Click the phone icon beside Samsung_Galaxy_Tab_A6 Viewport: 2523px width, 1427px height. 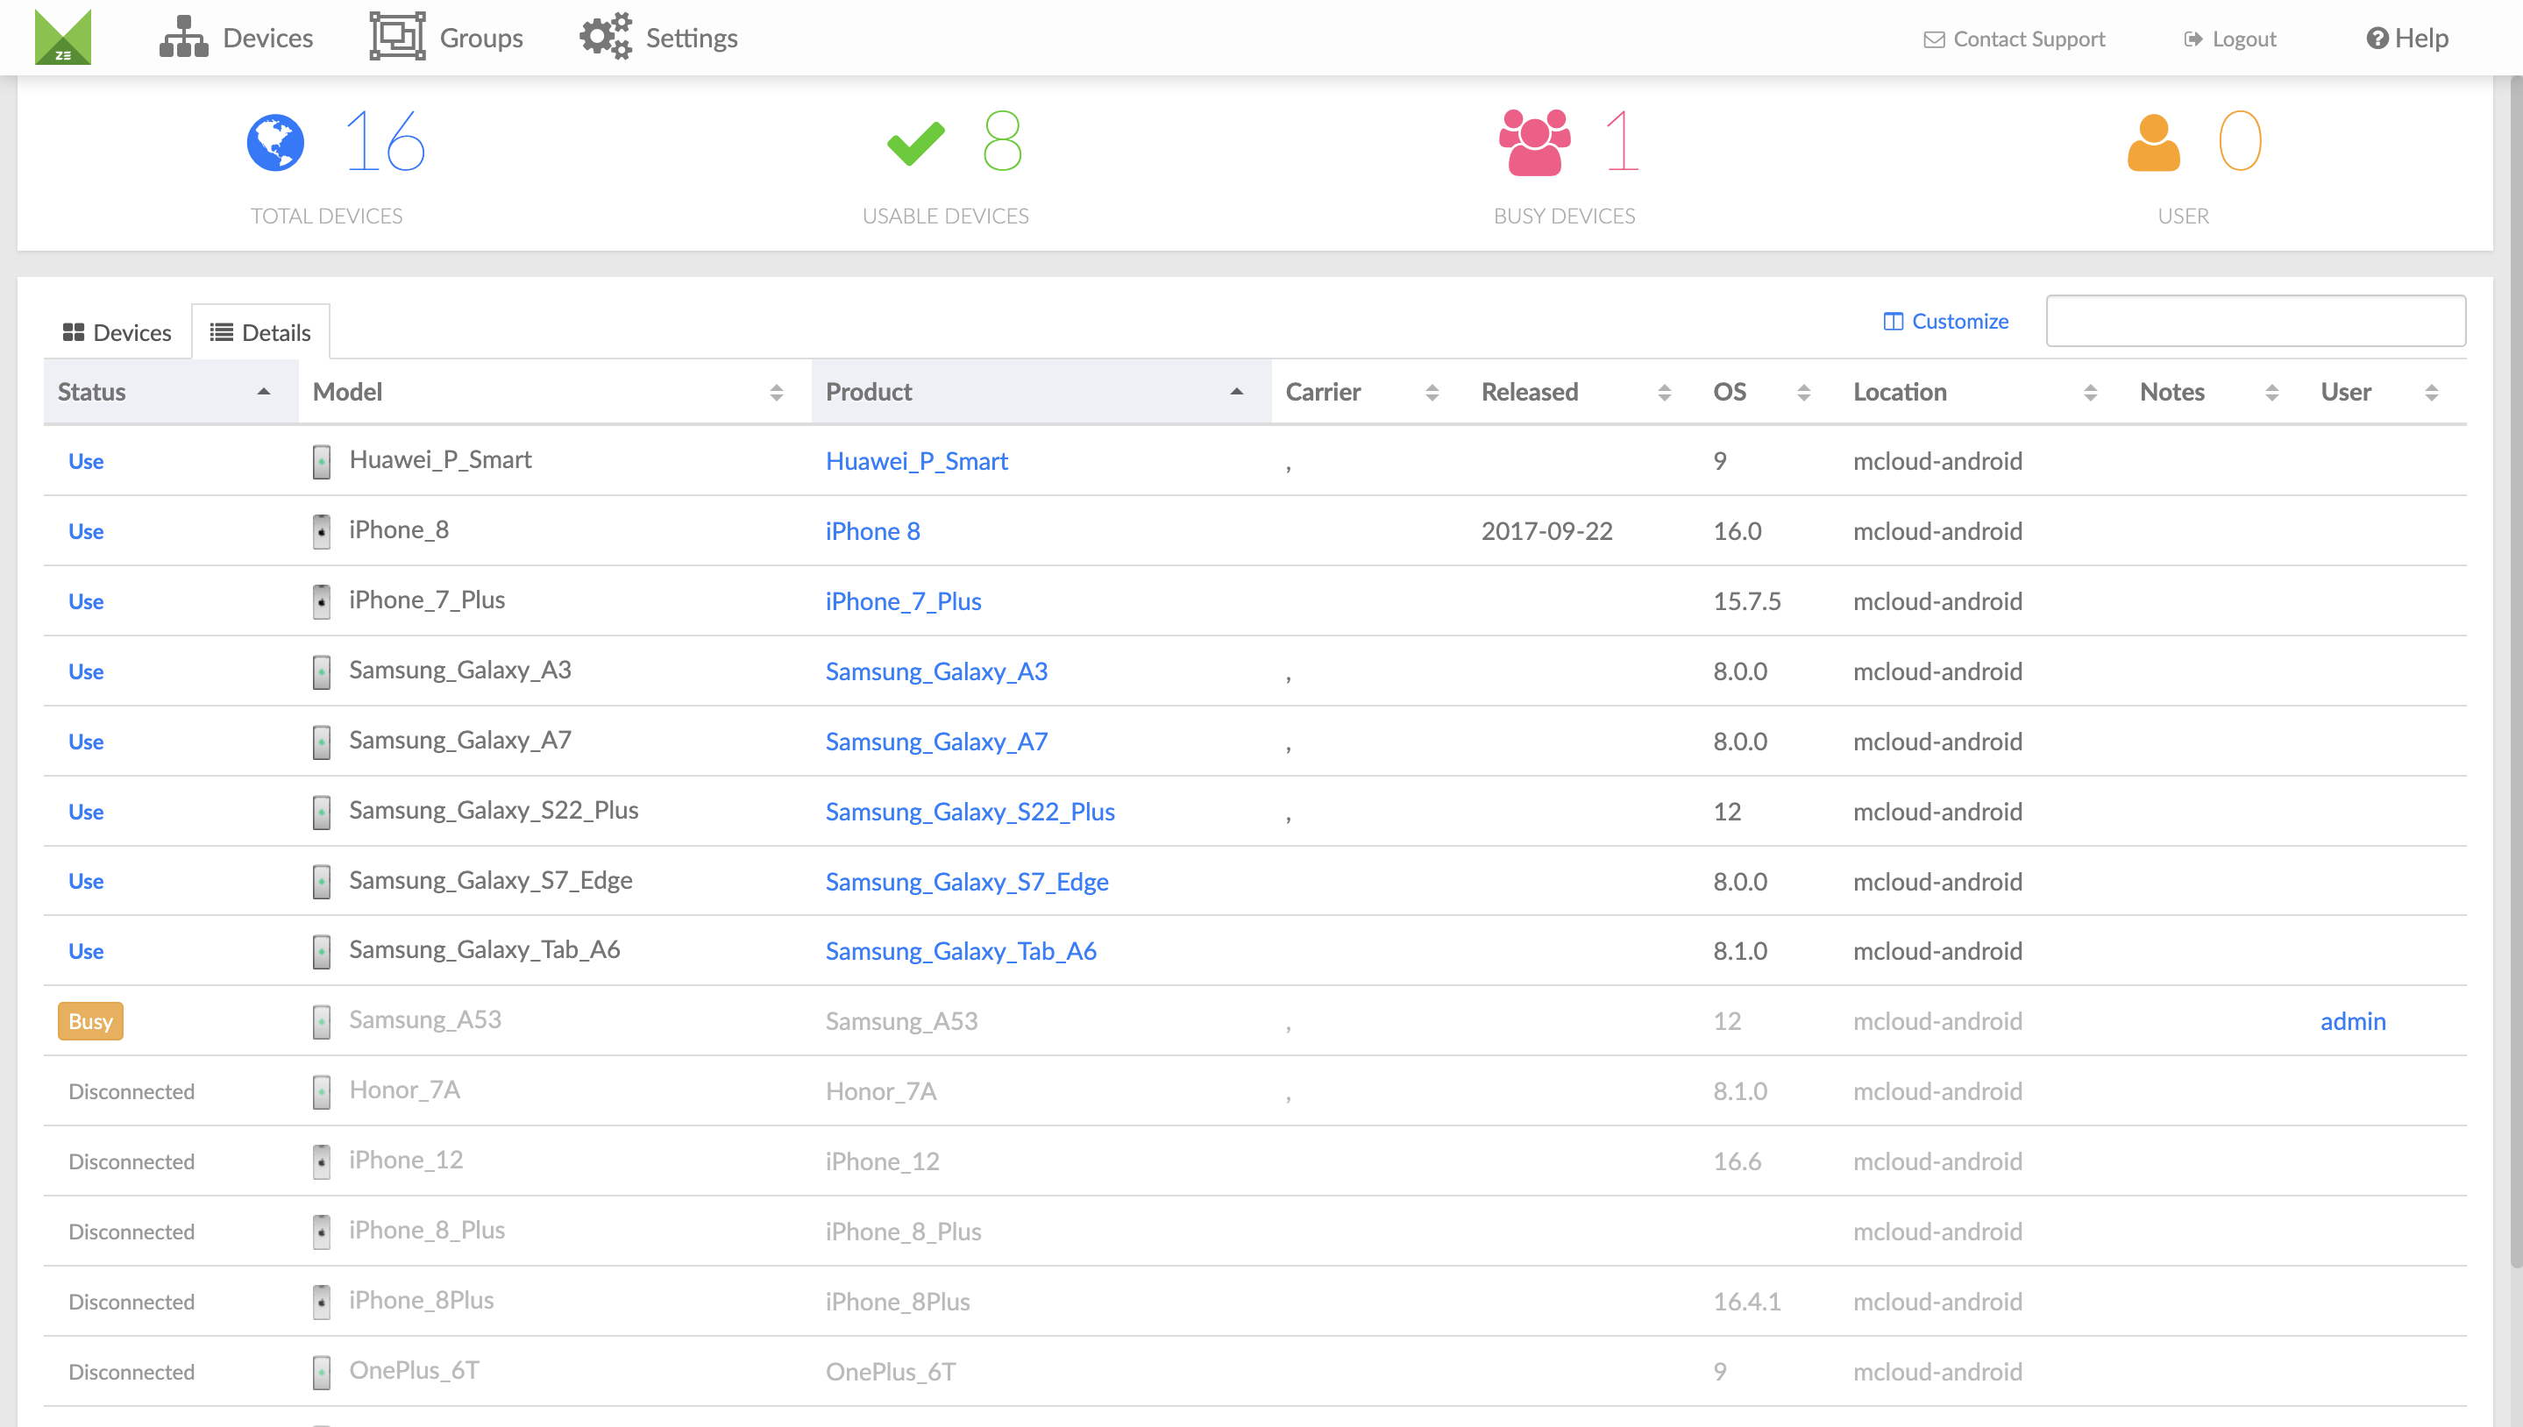click(x=322, y=952)
